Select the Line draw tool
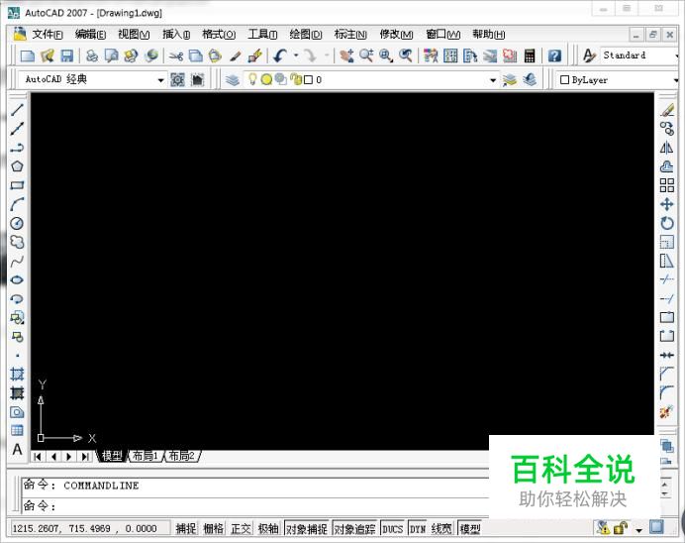685x543 pixels. click(17, 109)
